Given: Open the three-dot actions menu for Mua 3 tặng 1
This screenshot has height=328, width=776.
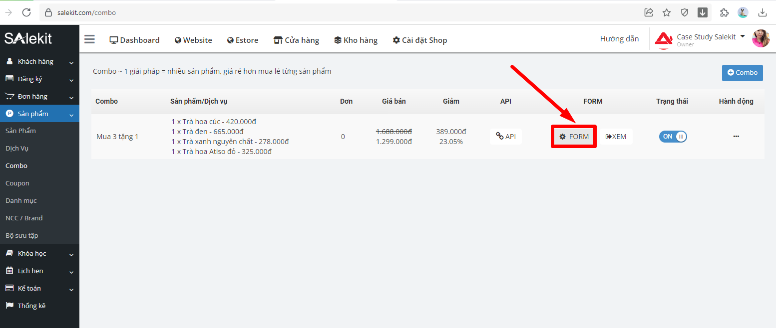Looking at the screenshot, I should tap(736, 136).
